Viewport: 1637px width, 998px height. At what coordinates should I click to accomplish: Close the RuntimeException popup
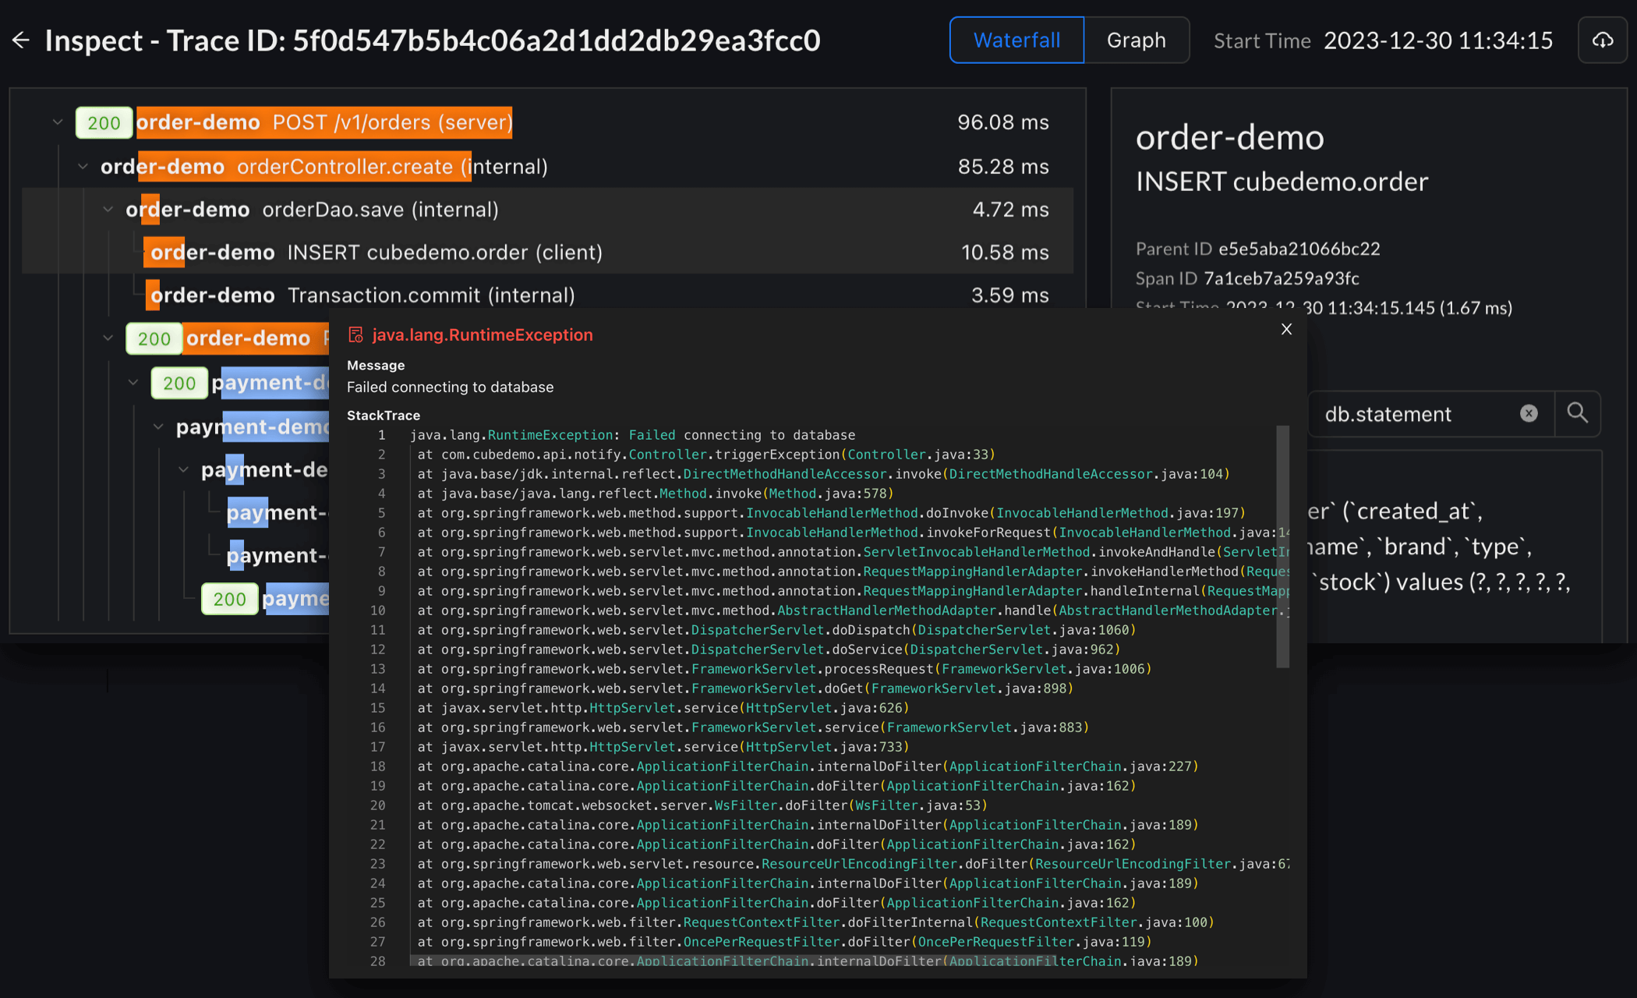pyautogui.click(x=1286, y=329)
